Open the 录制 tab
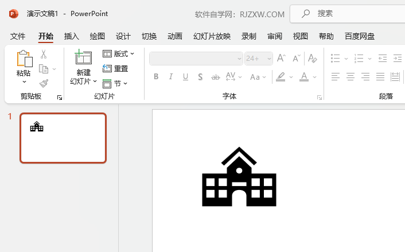This screenshot has width=405, height=252. click(249, 36)
